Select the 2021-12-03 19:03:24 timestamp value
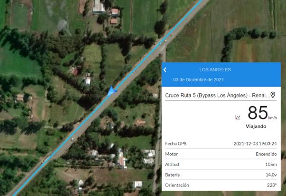The image size is (286, 196). click(255, 144)
